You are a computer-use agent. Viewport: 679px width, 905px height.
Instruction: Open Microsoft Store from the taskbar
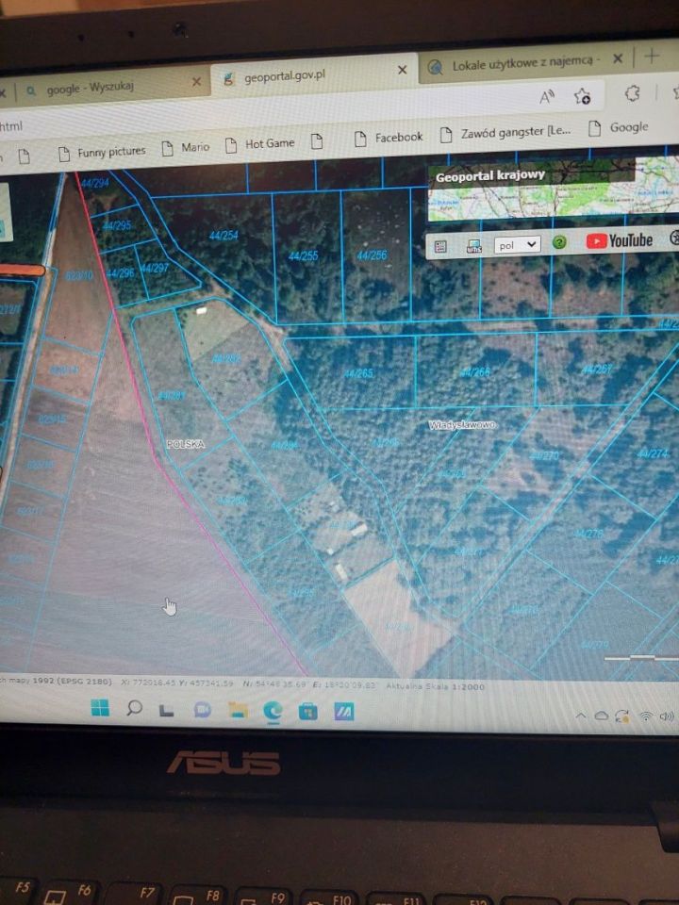[307, 712]
